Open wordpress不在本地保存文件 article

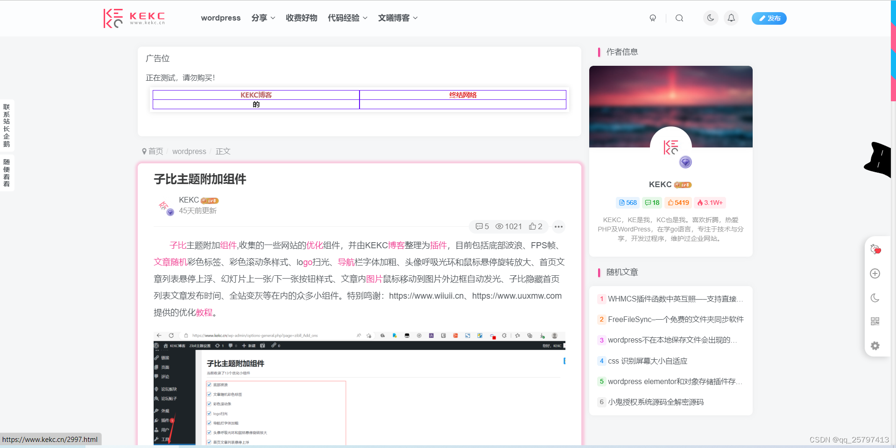(672, 340)
